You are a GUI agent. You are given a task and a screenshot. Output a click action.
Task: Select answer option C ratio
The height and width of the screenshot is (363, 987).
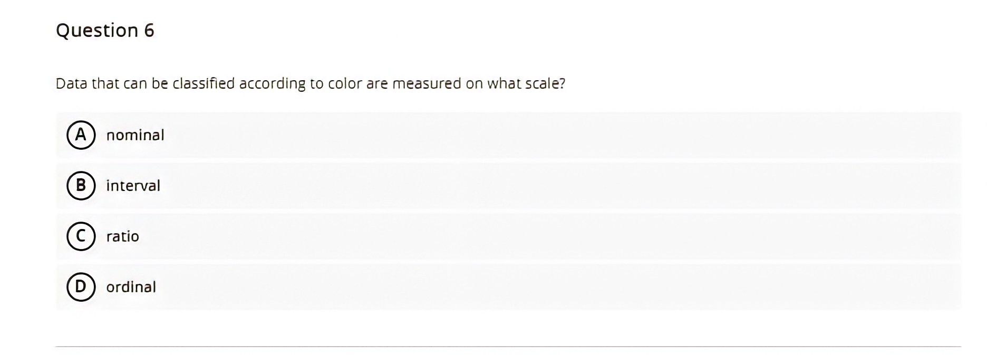[123, 236]
